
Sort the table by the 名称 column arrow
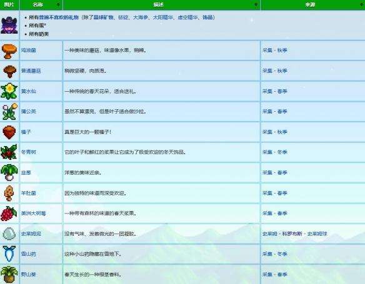58,4
